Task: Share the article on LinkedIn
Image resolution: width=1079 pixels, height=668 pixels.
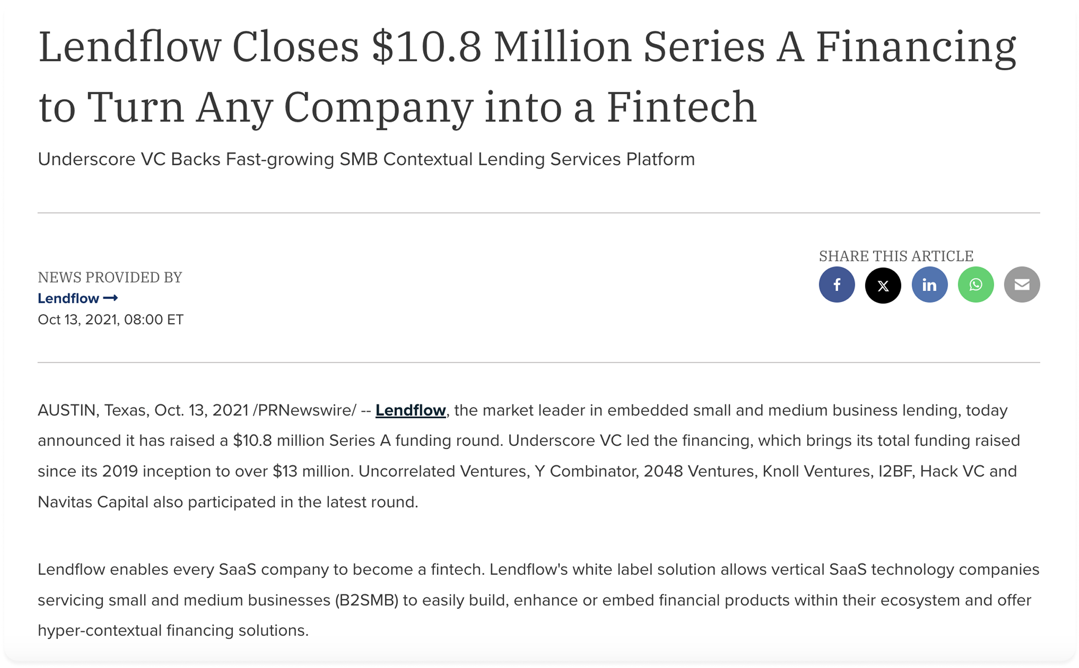Action: 929,285
